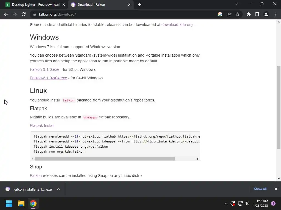This screenshot has height=210, width=281.
Task: Open the Flatpak Install link
Action: (x=42, y=126)
